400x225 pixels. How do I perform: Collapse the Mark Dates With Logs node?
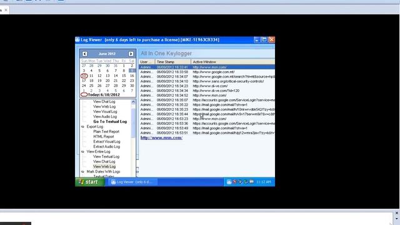coord(82,172)
